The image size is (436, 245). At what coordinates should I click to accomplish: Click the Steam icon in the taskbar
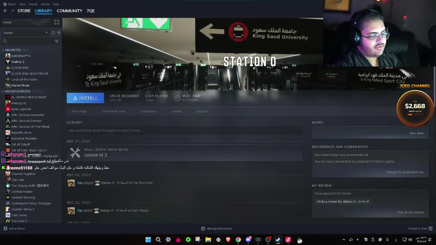[x=278, y=240]
